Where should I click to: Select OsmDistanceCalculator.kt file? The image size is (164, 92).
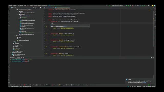click(27, 28)
